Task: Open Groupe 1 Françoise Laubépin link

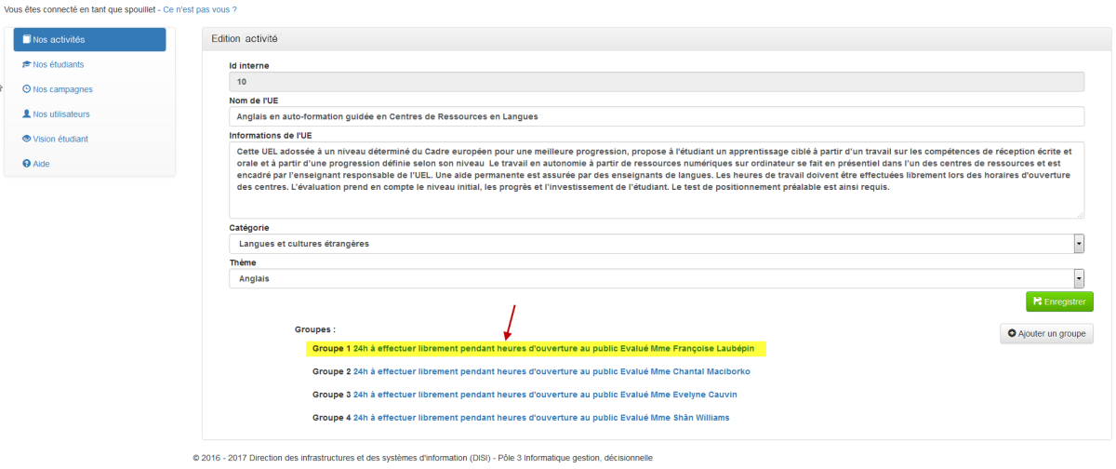Action: pyautogui.click(x=553, y=349)
